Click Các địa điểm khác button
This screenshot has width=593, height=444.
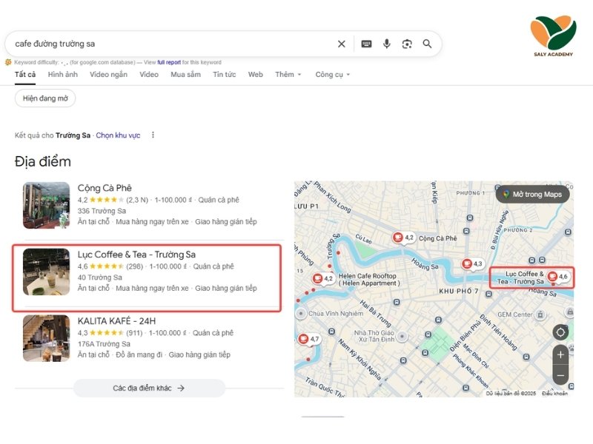point(148,388)
